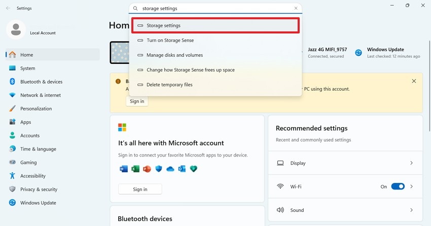Click inside the search text field
This screenshot has height=226, width=431.
216,9
